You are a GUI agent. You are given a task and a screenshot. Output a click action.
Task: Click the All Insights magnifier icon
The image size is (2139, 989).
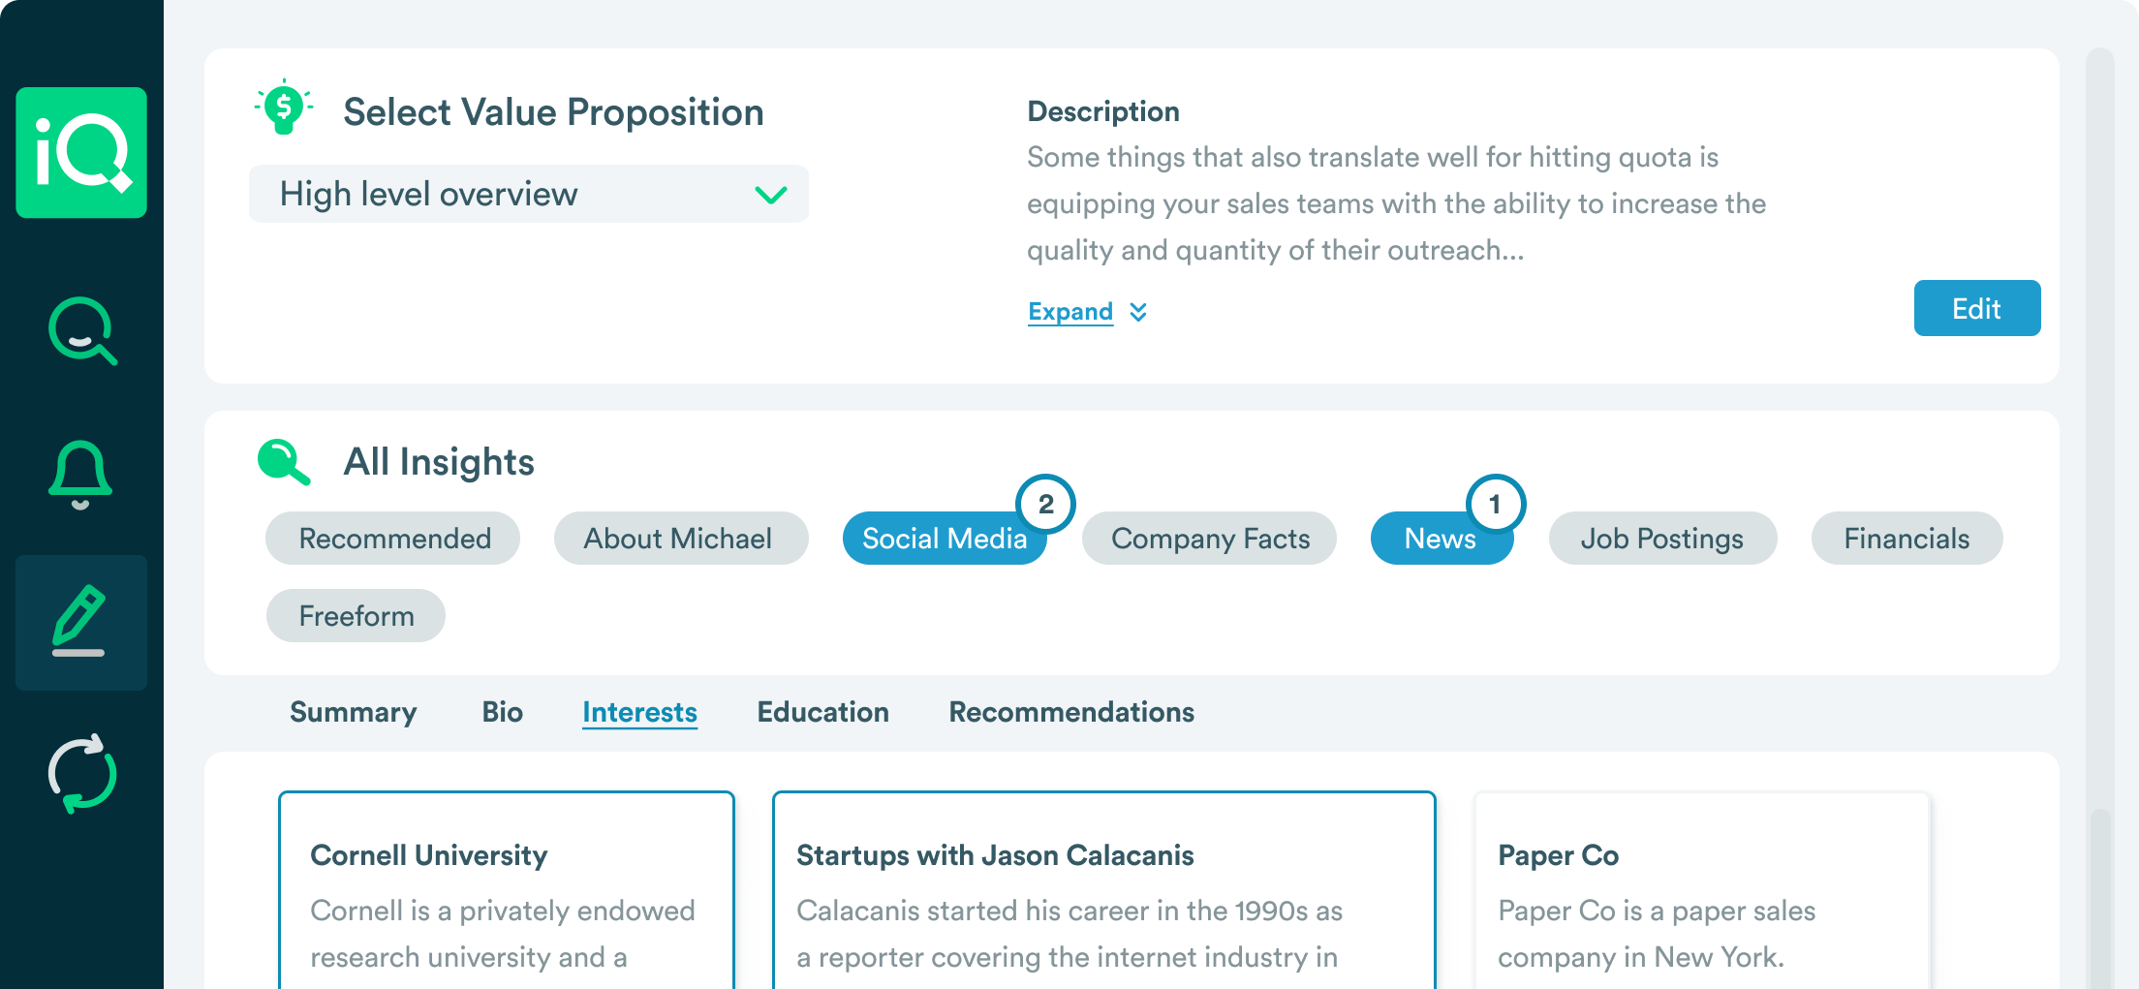[283, 461]
